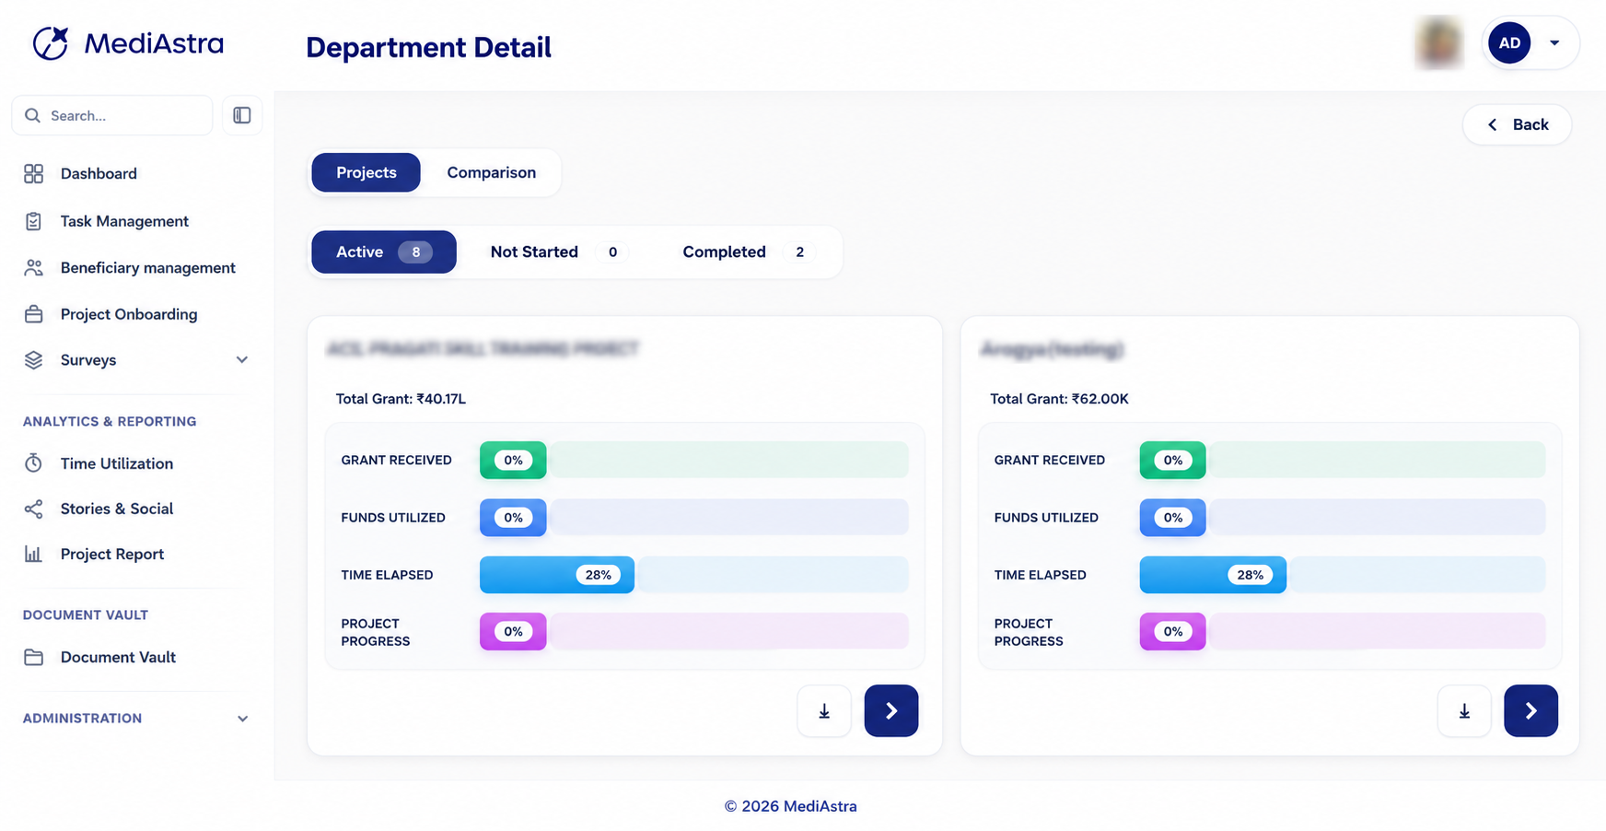Screen dimensions: 1606x831
Task: Open the Beneficiary management people icon
Action: [x=34, y=267]
